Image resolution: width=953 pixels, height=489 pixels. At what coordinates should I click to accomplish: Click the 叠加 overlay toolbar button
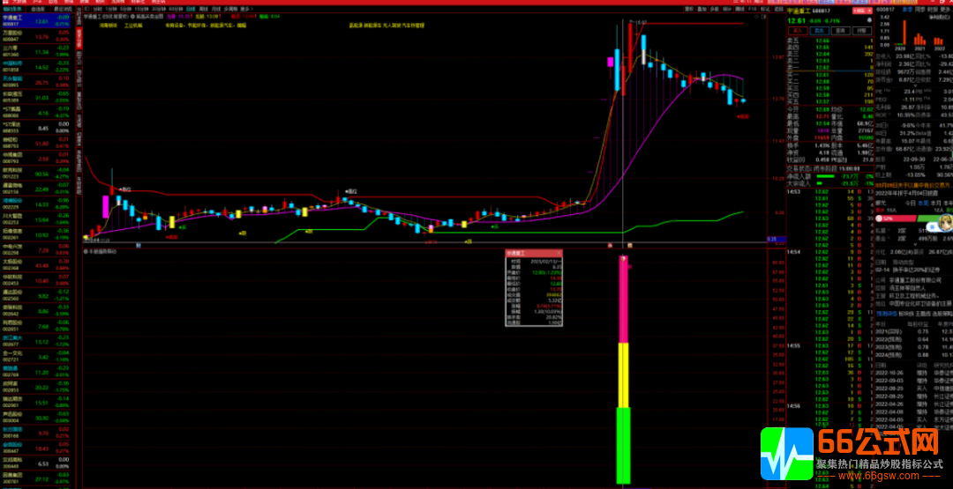coord(702,9)
